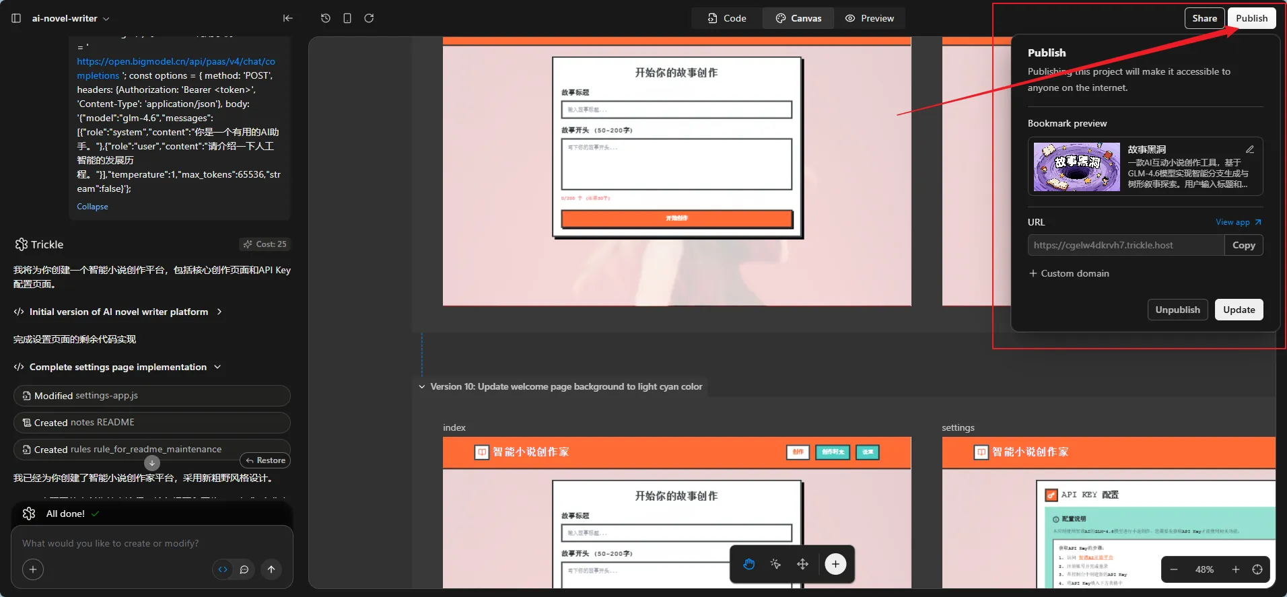Expand Initial version of AI novel writer platform
This screenshot has height=597, width=1287.
[219, 312]
